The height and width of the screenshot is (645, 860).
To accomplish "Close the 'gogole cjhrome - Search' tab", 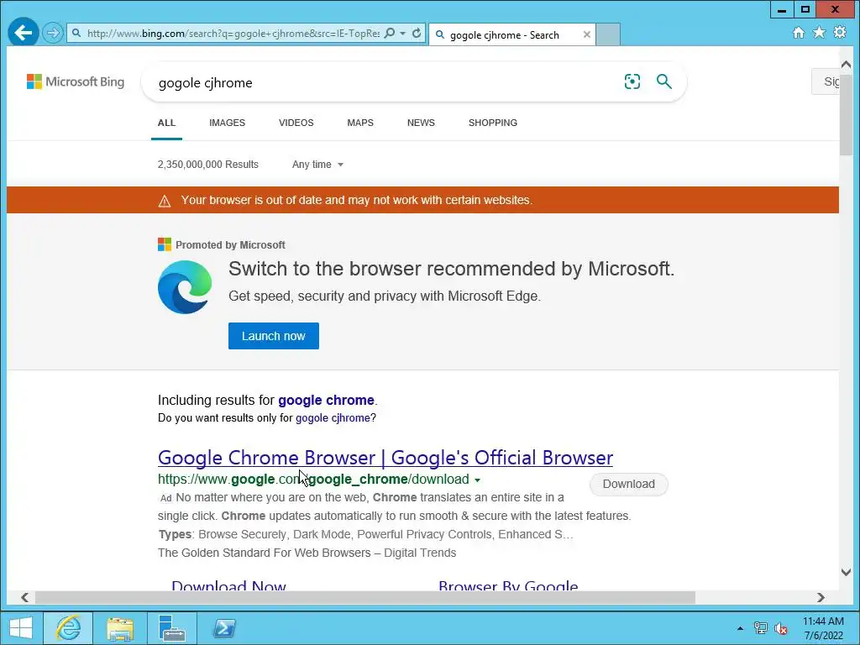I will [x=587, y=34].
